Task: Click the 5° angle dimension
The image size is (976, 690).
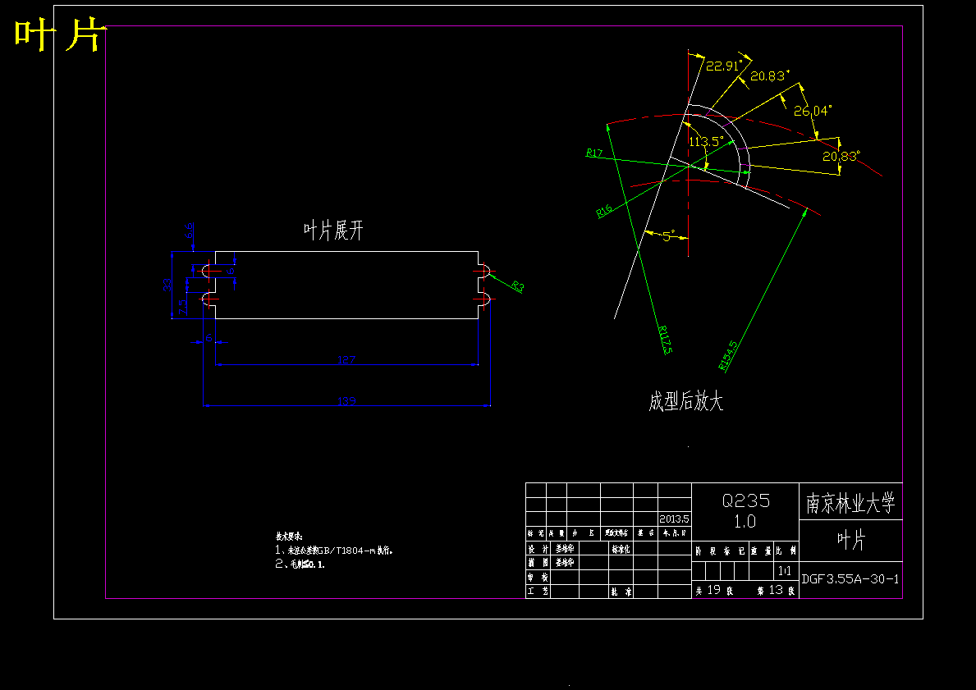Action: click(x=668, y=236)
